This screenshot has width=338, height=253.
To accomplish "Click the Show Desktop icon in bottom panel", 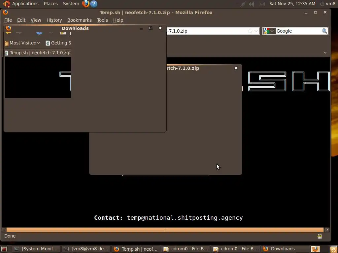I will tap(4, 249).
